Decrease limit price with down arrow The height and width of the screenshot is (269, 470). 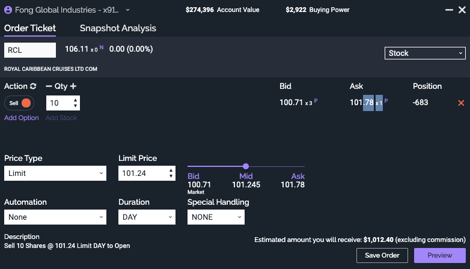coord(171,176)
